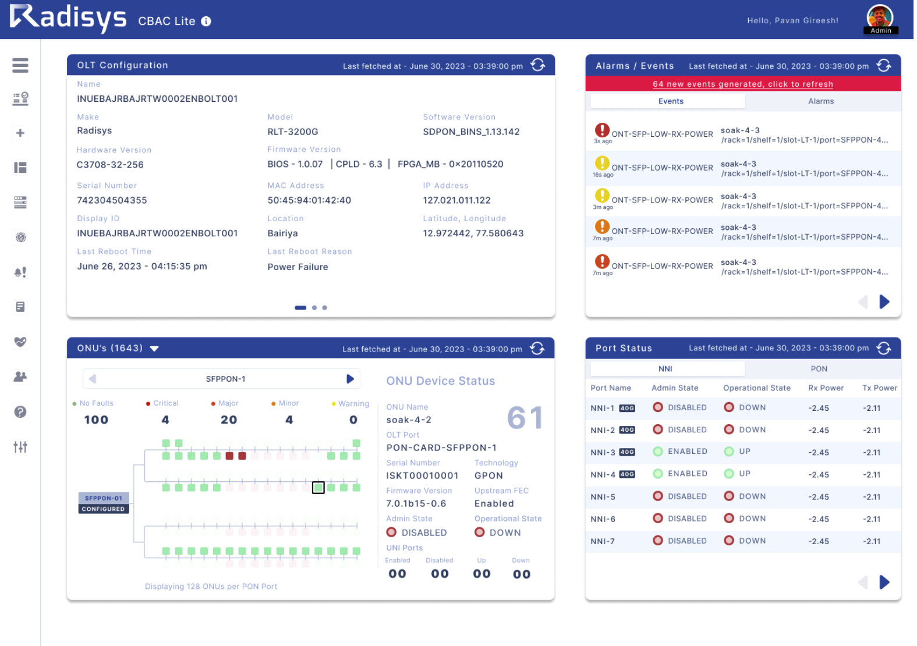
Task: Open the Admin user profile avatar
Action: [881, 19]
